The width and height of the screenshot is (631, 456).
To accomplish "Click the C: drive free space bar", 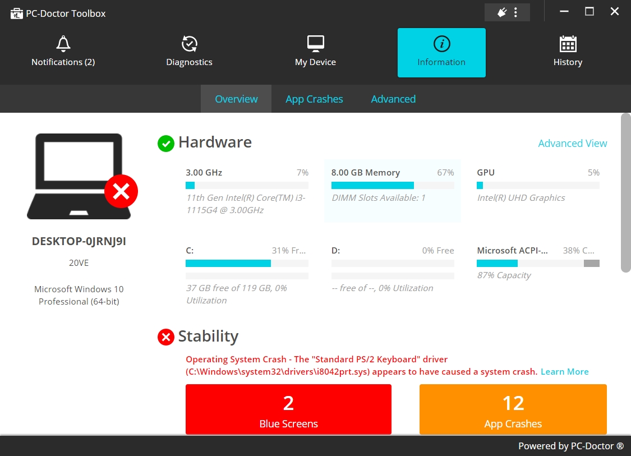I will click(x=247, y=263).
